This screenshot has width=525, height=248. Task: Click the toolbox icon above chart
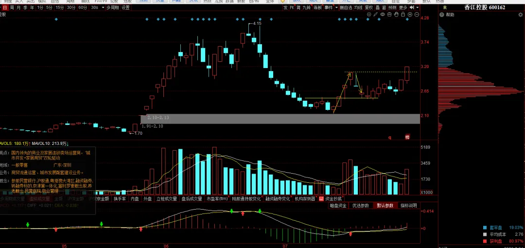pyautogui.click(x=389, y=15)
